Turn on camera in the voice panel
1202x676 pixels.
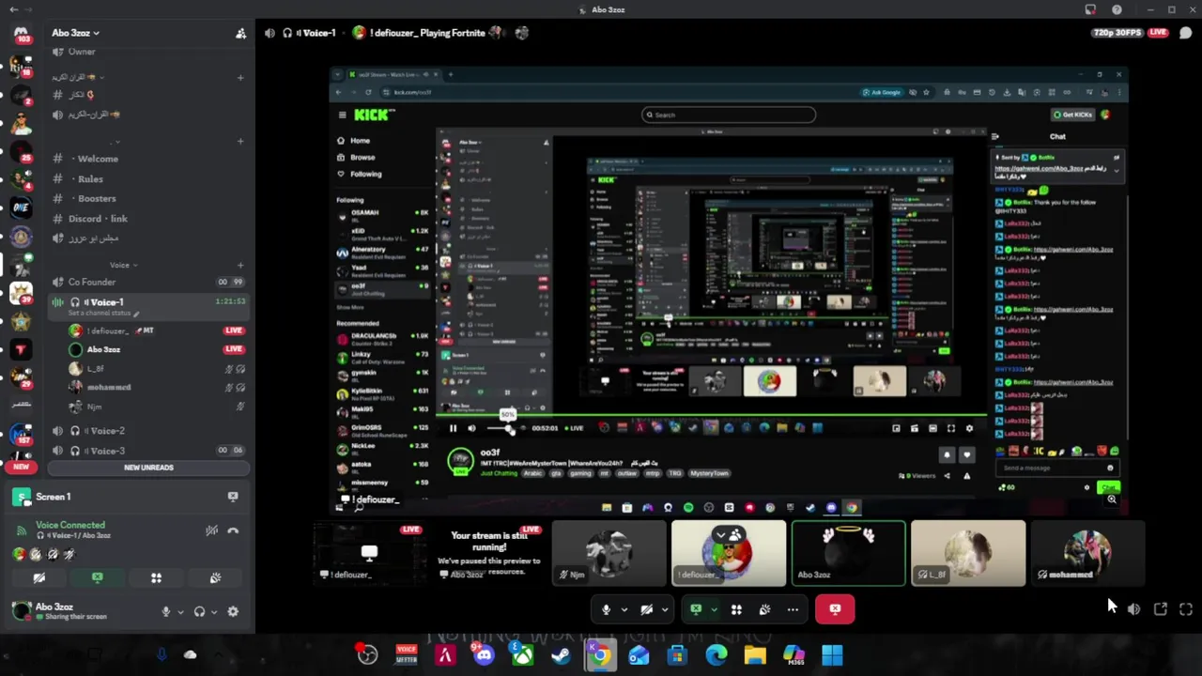click(39, 578)
